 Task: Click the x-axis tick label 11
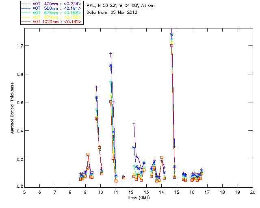[116, 192]
